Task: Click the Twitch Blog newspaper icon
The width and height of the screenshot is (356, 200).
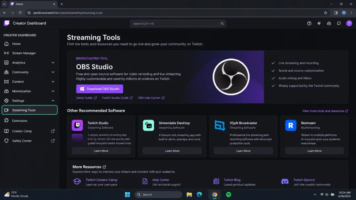Action: coord(216,181)
